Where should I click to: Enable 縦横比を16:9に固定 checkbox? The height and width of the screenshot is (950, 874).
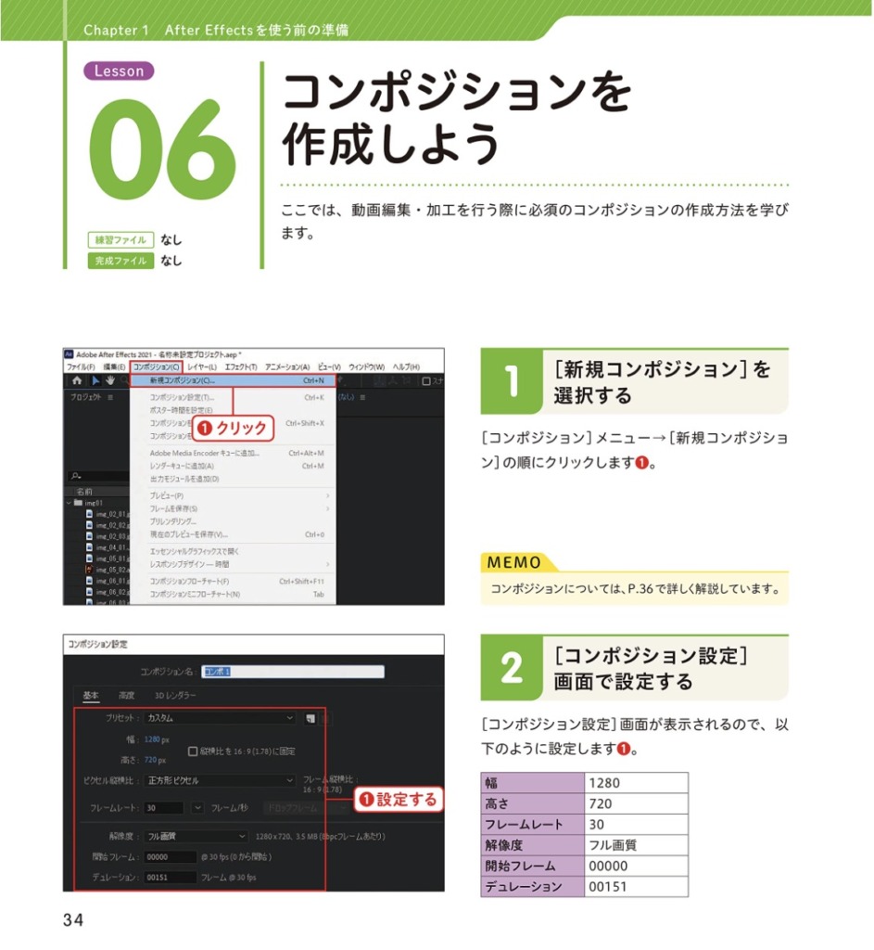(193, 751)
